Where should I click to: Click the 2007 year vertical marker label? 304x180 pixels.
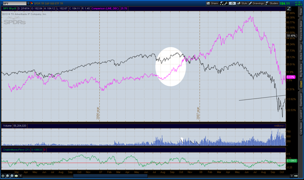pos(198,113)
